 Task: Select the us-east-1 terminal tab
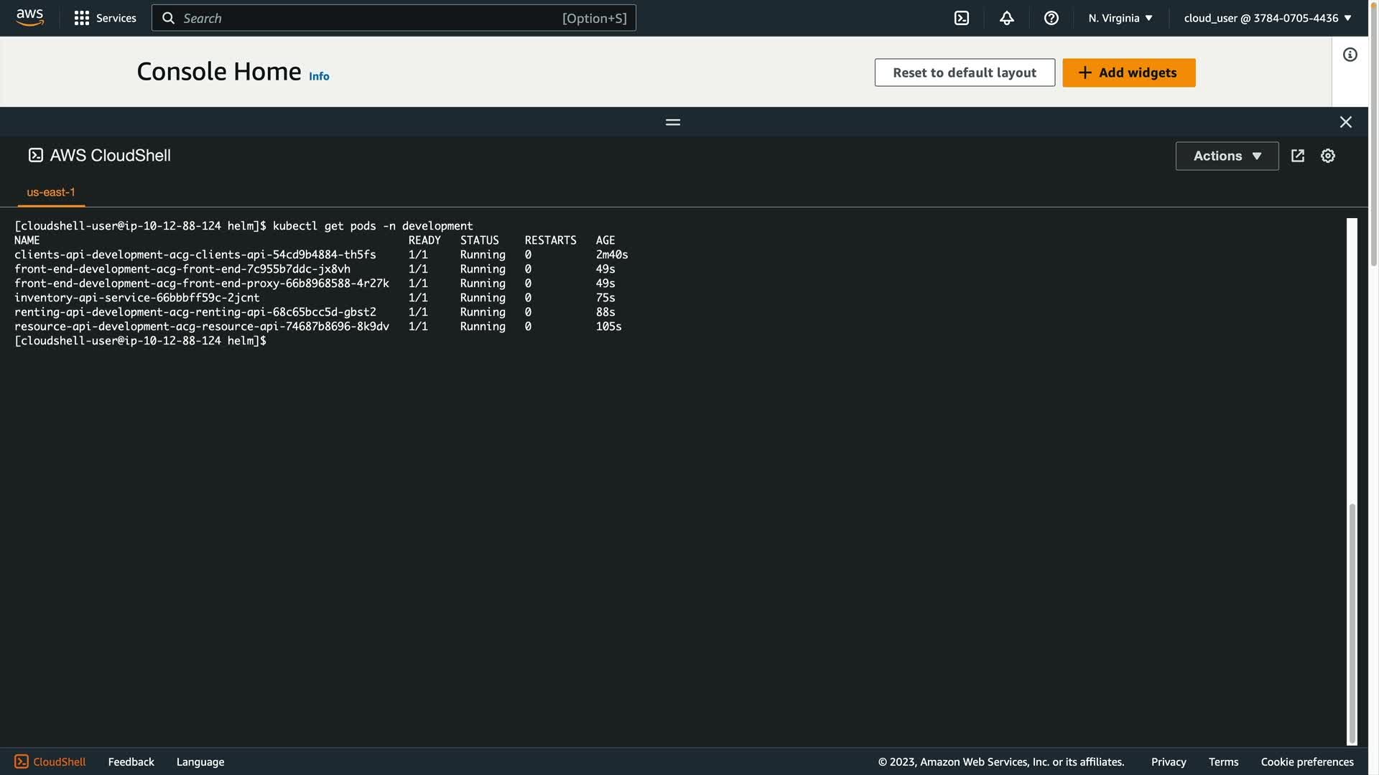(x=51, y=192)
